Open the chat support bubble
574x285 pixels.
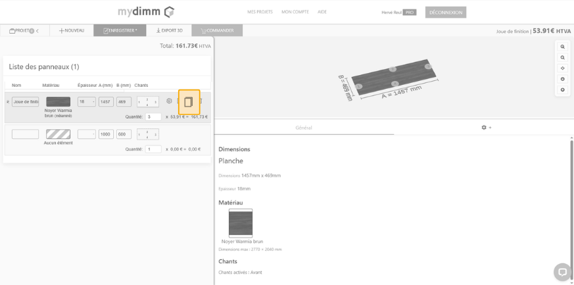[x=562, y=271]
